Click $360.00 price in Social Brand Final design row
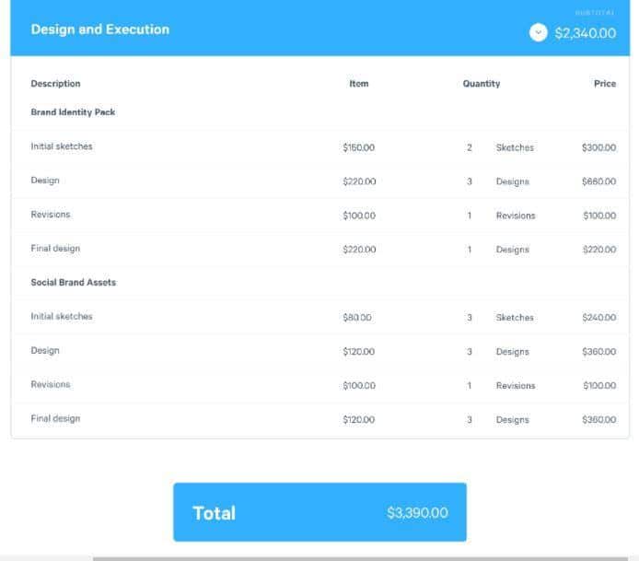 598,419
